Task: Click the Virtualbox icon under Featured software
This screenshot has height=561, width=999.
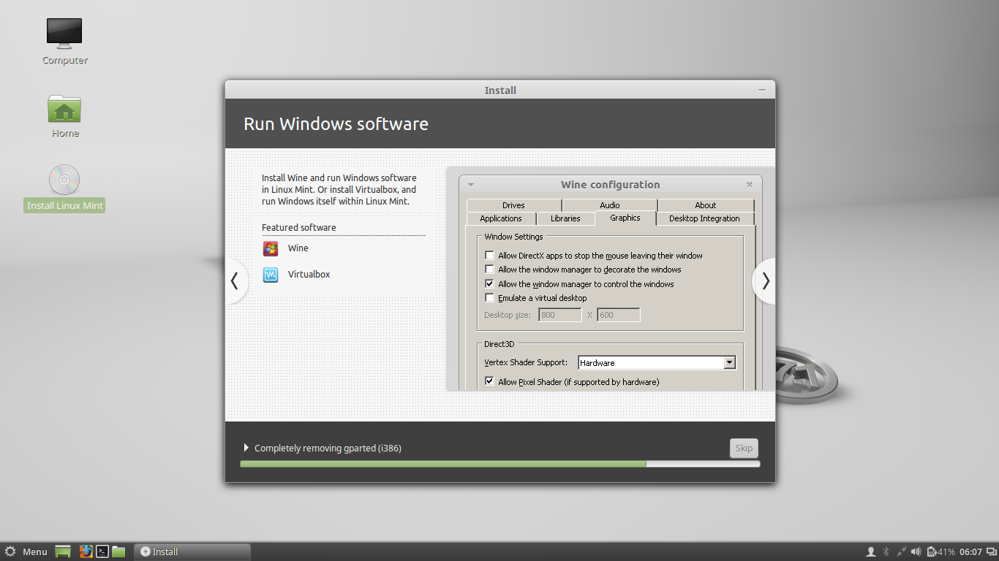Action: [x=271, y=275]
